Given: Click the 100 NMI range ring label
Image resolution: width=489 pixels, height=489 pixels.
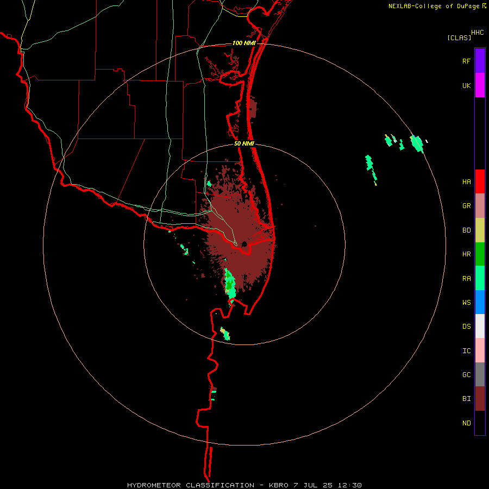Looking at the screenshot, I should pyautogui.click(x=244, y=43).
